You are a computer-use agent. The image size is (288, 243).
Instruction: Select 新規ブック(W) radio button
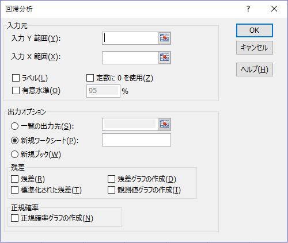14,155
